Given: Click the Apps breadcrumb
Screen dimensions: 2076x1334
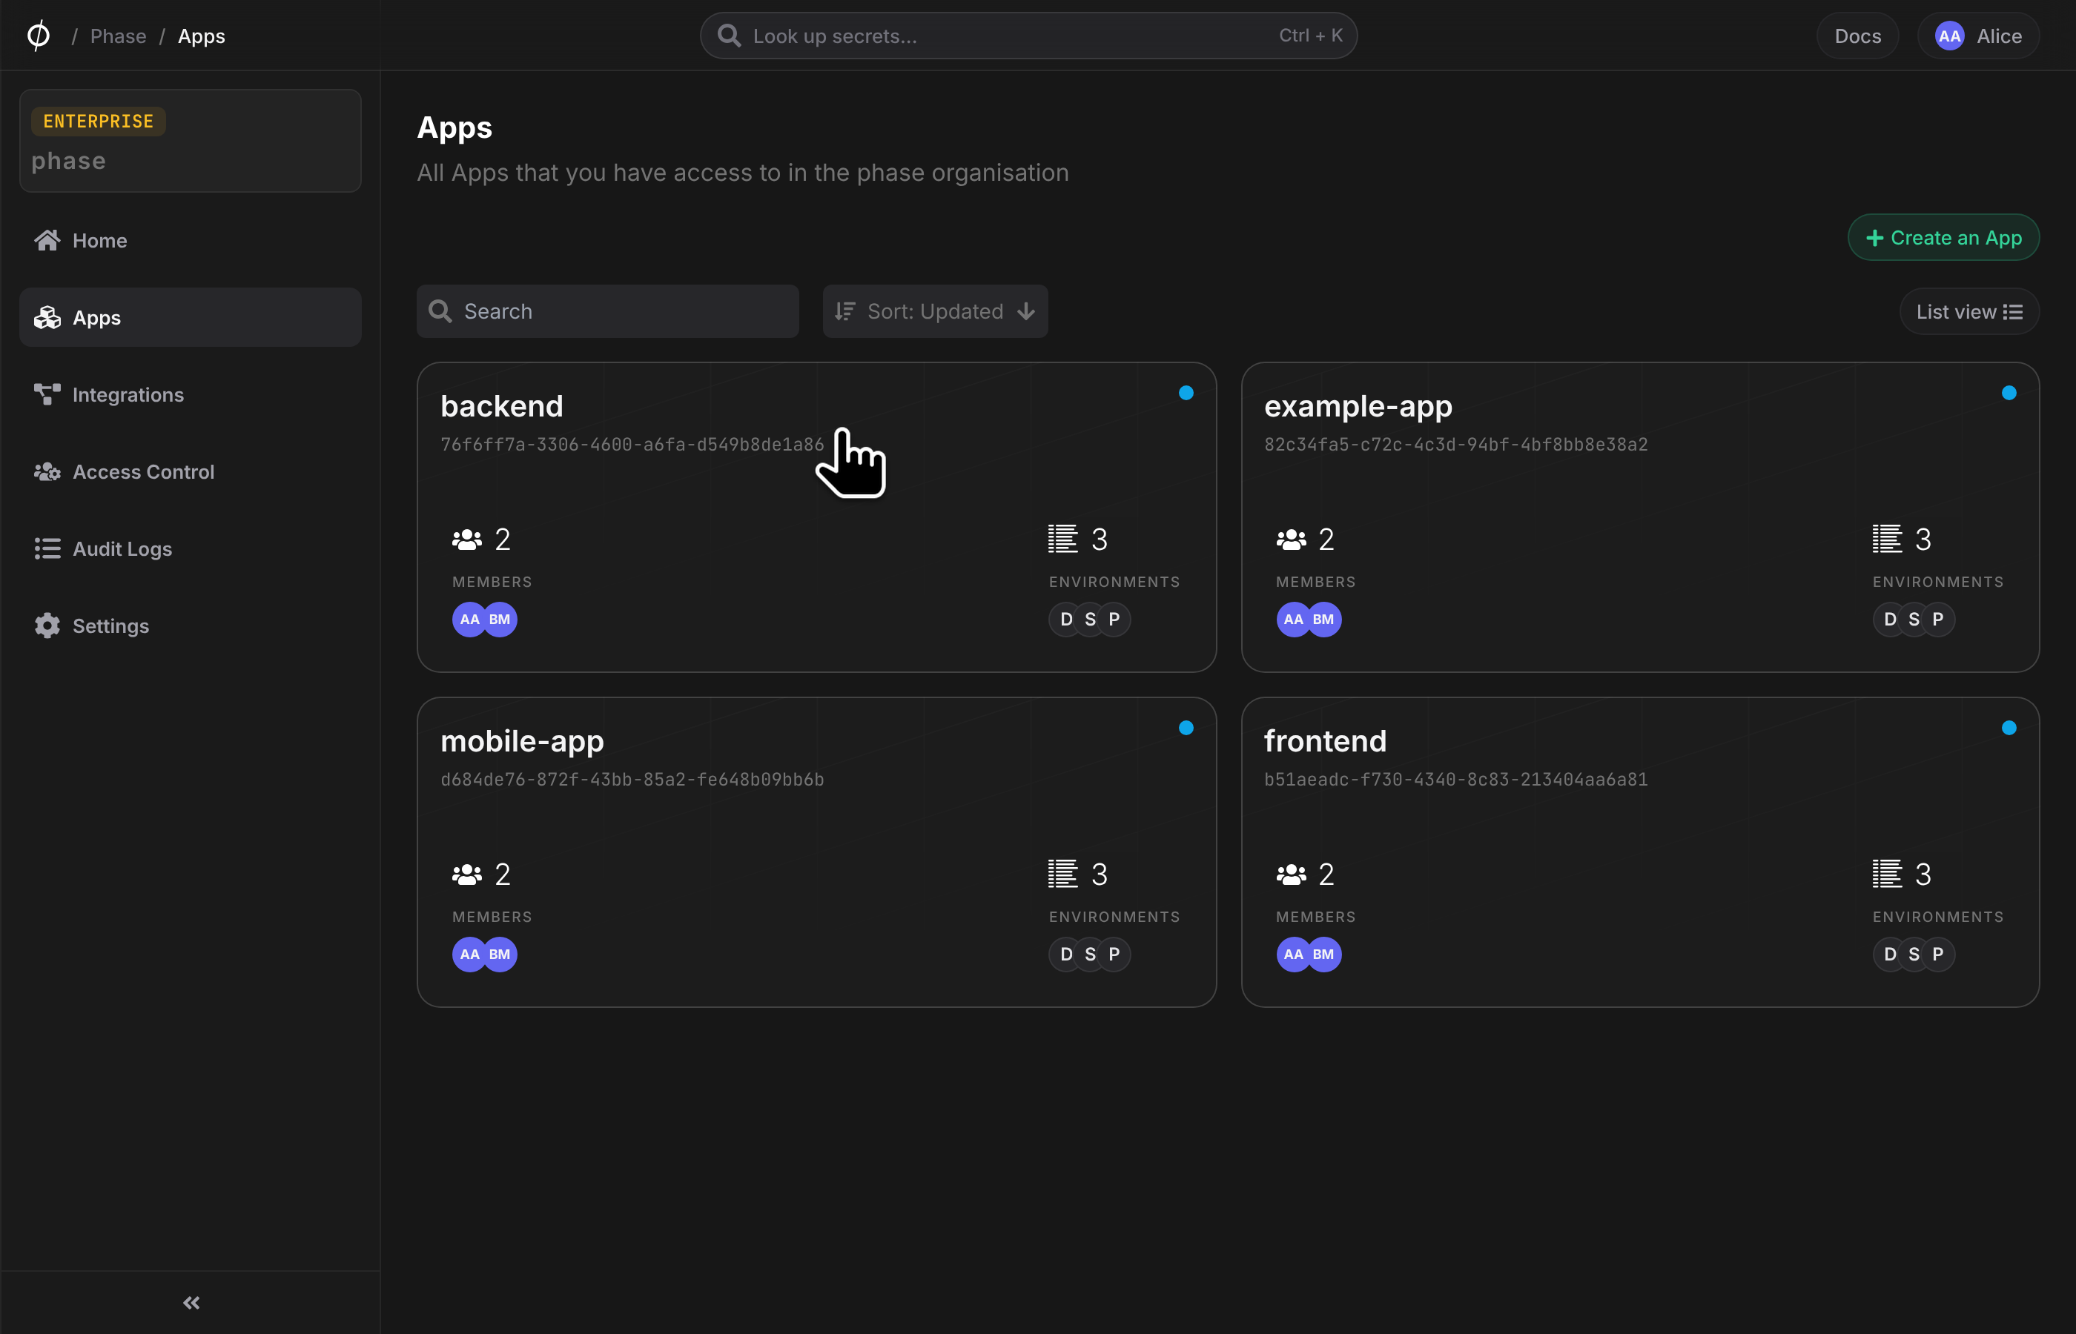Looking at the screenshot, I should click(x=201, y=36).
